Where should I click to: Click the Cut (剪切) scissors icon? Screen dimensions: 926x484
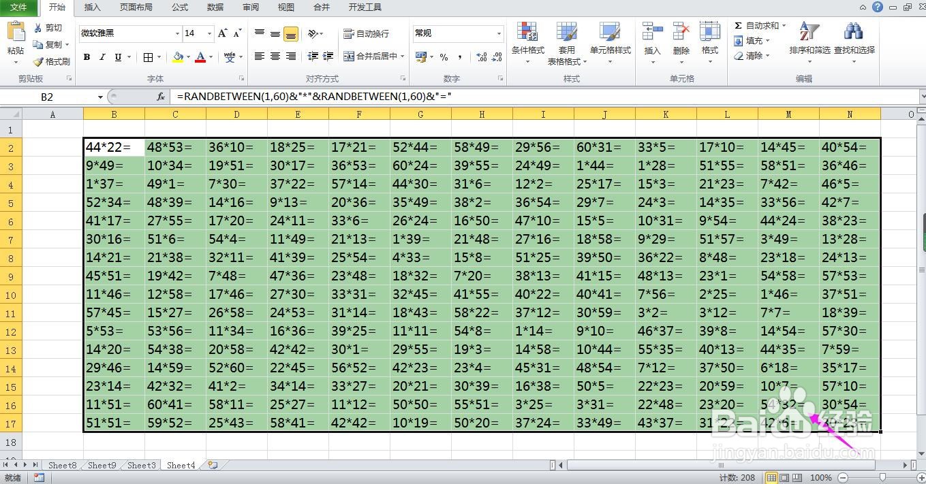point(37,28)
